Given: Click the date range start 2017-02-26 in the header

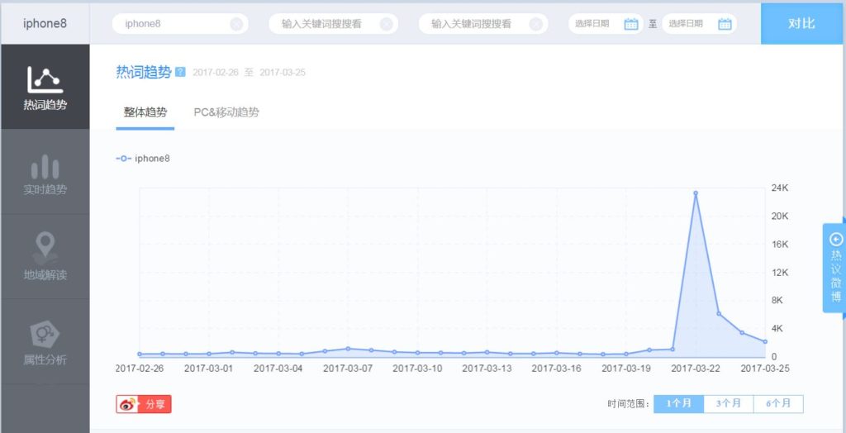Looking at the screenshot, I should [x=216, y=73].
